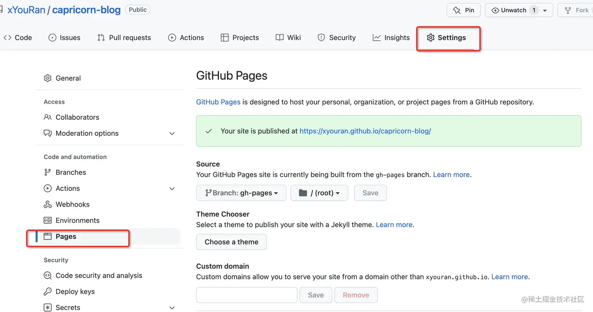Click the book icon in Wiki tab
The image size is (593, 312).
click(280, 38)
